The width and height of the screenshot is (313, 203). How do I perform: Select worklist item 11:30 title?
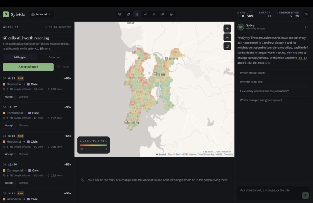12,165
